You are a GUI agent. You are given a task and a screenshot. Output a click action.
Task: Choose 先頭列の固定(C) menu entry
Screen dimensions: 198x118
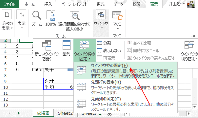[126, 104]
